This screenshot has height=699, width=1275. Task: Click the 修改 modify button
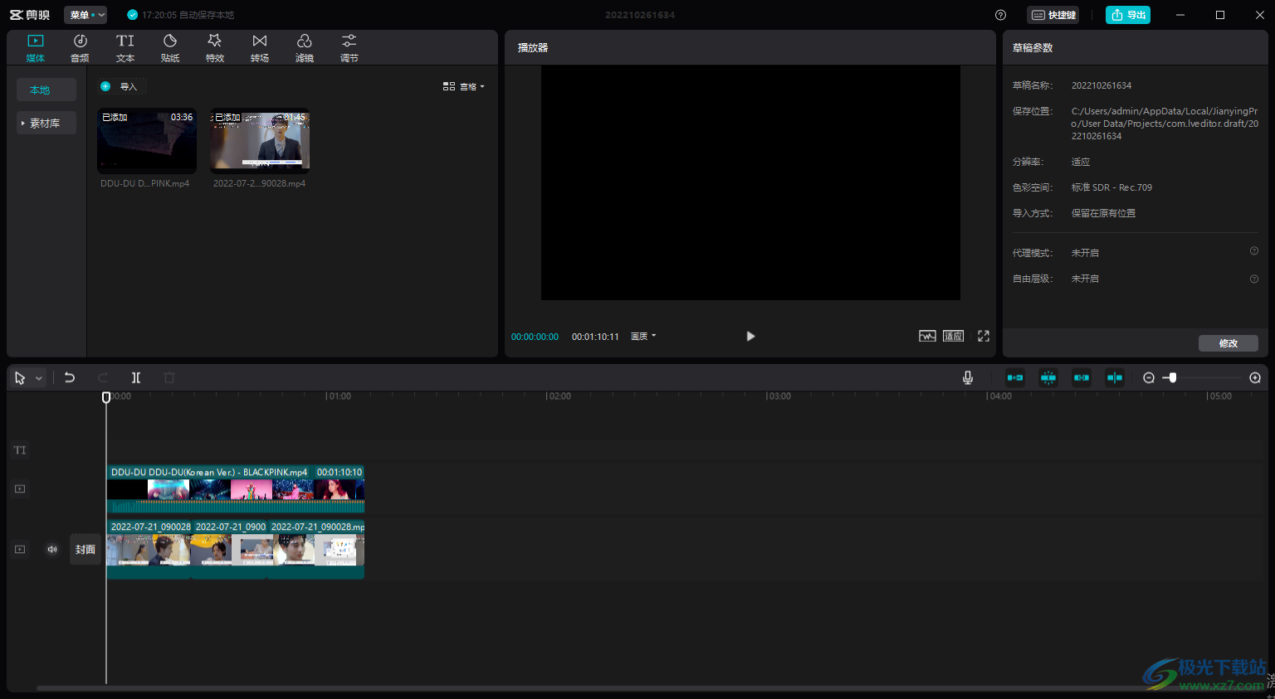point(1229,343)
